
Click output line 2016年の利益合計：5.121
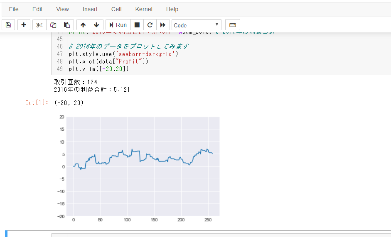[x=92, y=90]
